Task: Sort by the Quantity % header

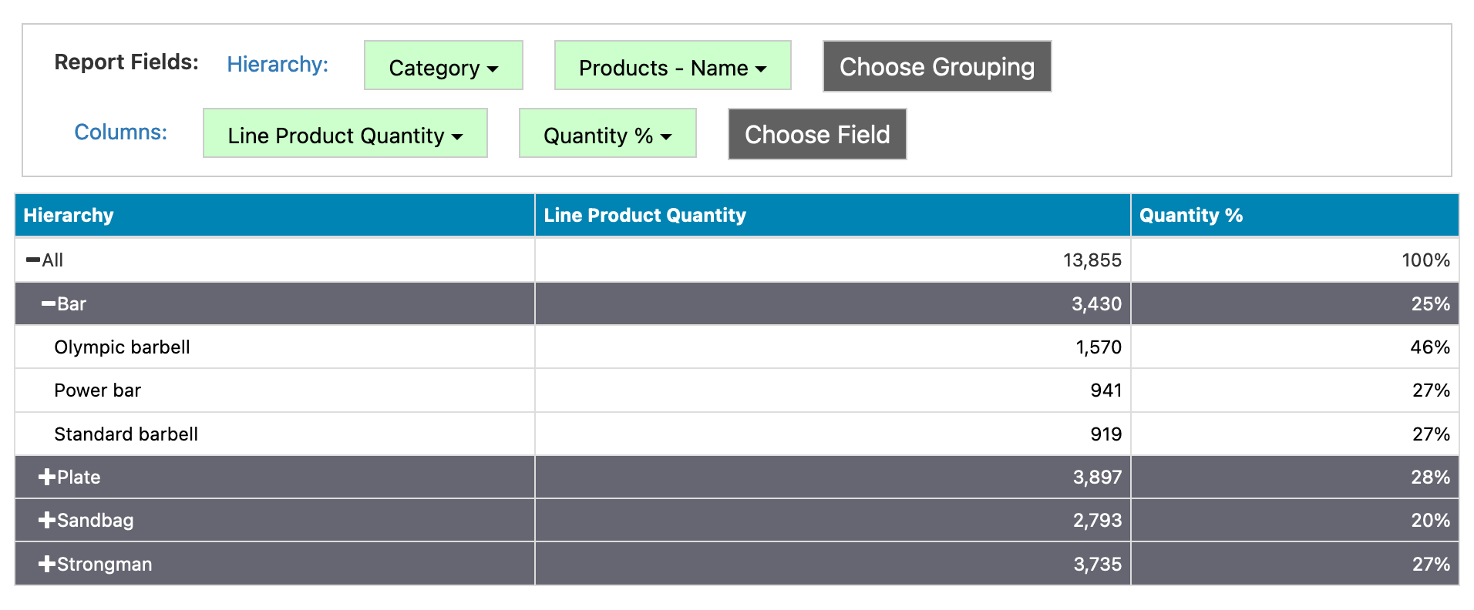Action: tap(1190, 215)
